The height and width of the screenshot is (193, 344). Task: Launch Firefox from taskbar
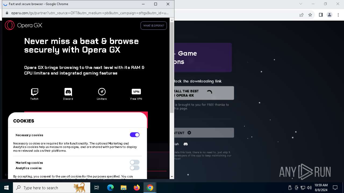pos(137,188)
